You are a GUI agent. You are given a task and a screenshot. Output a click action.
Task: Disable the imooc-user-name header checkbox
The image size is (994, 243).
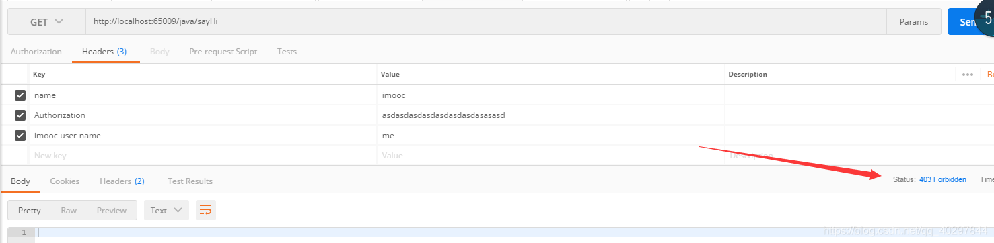20,136
